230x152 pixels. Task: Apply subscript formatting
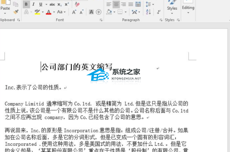click(60, 4)
